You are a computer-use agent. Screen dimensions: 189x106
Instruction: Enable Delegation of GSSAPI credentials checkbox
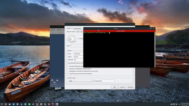point(69,71)
